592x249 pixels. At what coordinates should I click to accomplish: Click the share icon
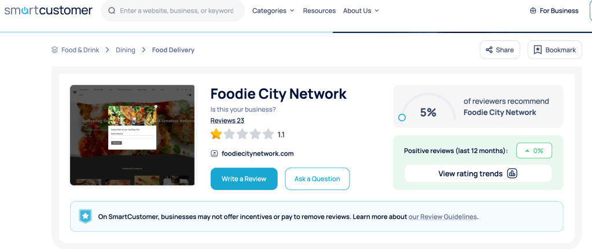click(489, 50)
